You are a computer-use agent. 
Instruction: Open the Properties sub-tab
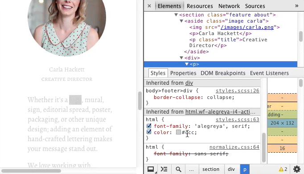click(x=183, y=73)
